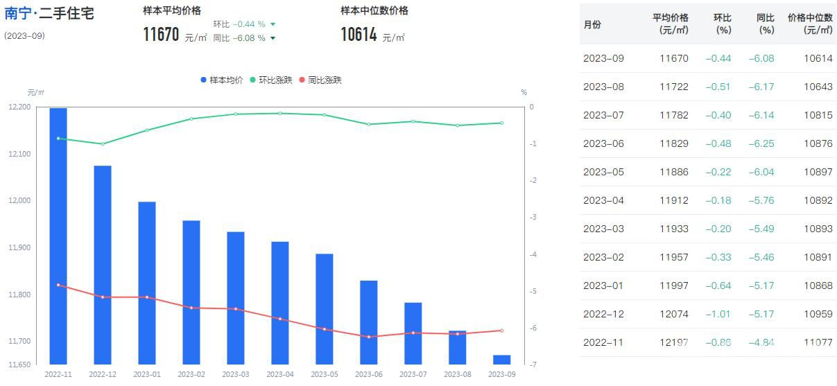Screen dimensions: 837x386
Task: Click the 2023-02 month cell in table
Action: coord(603,257)
